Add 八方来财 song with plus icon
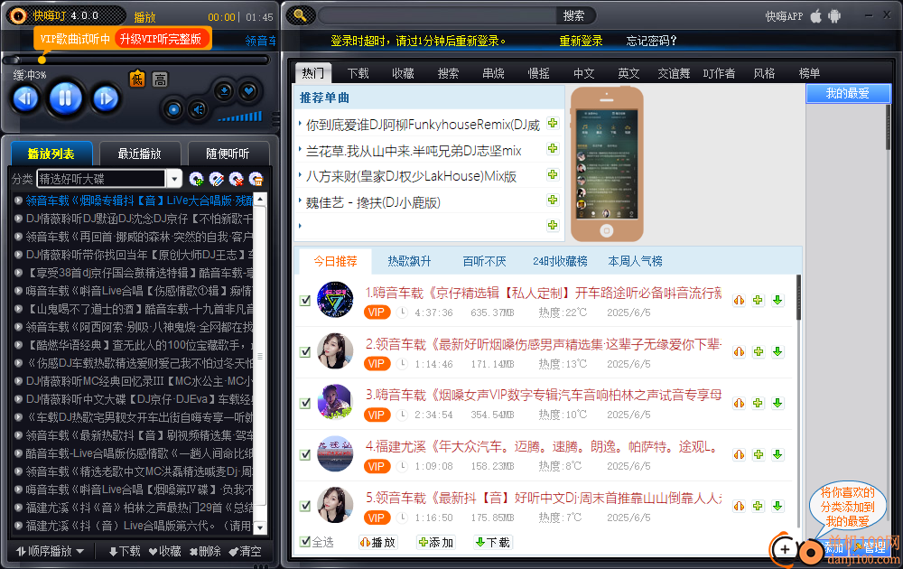This screenshot has height=569, width=903. click(x=553, y=174)
